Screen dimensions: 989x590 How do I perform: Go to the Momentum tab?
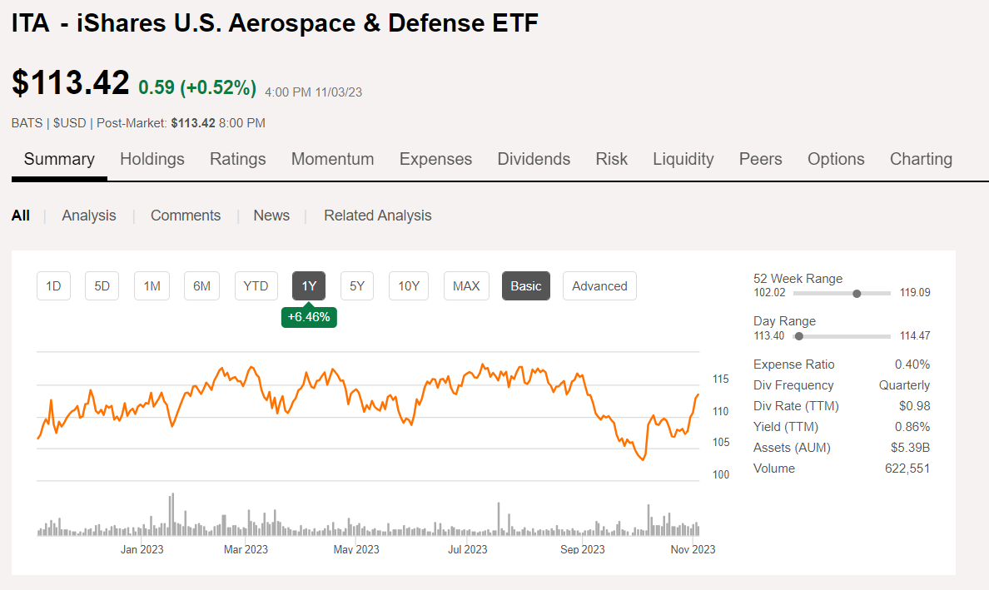click(x=332, y=159)
